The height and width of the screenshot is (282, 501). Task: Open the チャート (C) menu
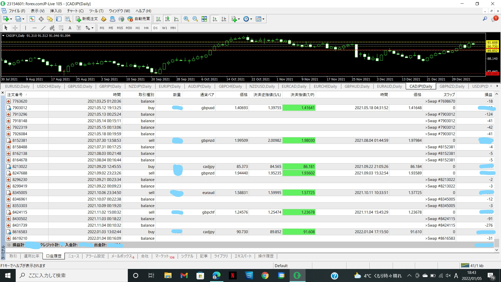click(75, 11)
